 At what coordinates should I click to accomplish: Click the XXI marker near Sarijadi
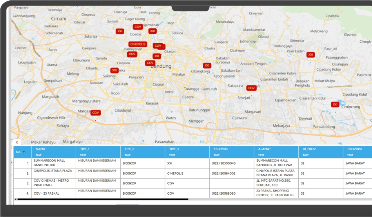(120, 31)
